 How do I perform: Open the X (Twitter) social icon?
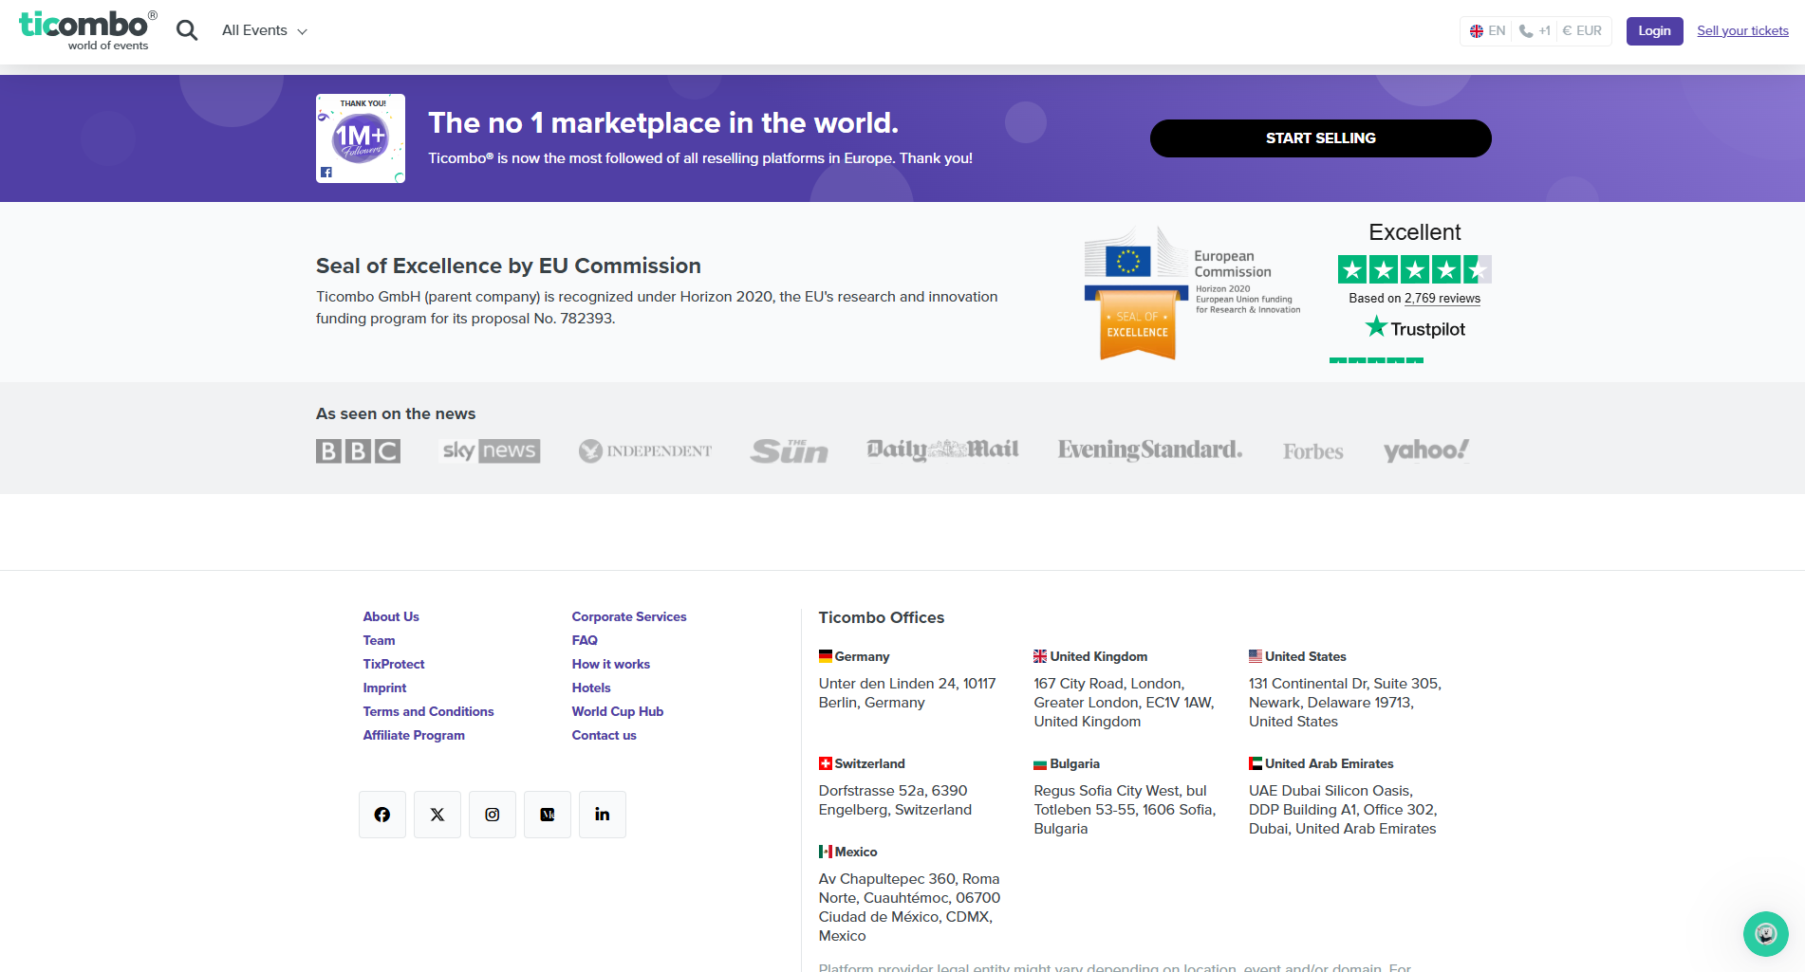point(437,815)
